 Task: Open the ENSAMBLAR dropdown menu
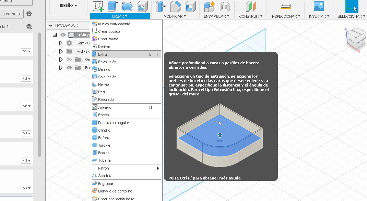coord(216,16)
